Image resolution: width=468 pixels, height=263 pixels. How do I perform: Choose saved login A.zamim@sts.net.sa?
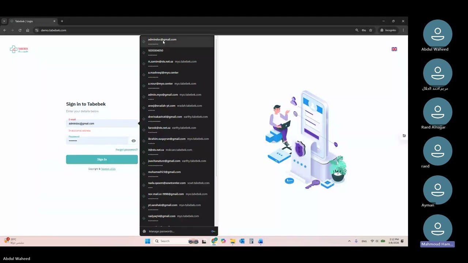click(x=177, y=63)
